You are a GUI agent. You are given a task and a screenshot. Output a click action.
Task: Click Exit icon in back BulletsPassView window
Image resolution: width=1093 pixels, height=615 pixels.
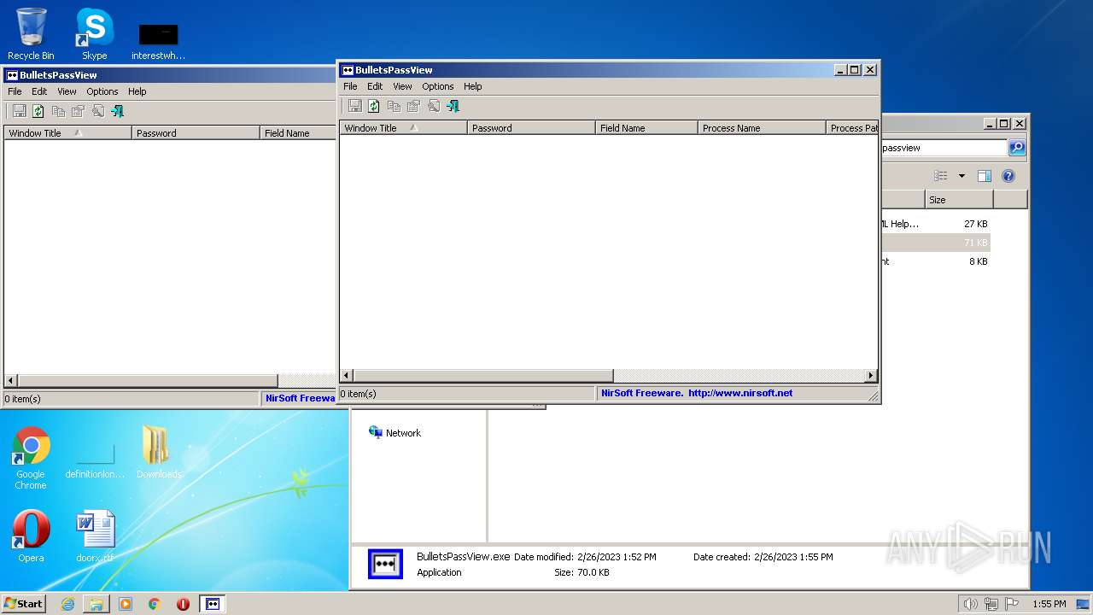pyautogui.click(x=118, y=111)
